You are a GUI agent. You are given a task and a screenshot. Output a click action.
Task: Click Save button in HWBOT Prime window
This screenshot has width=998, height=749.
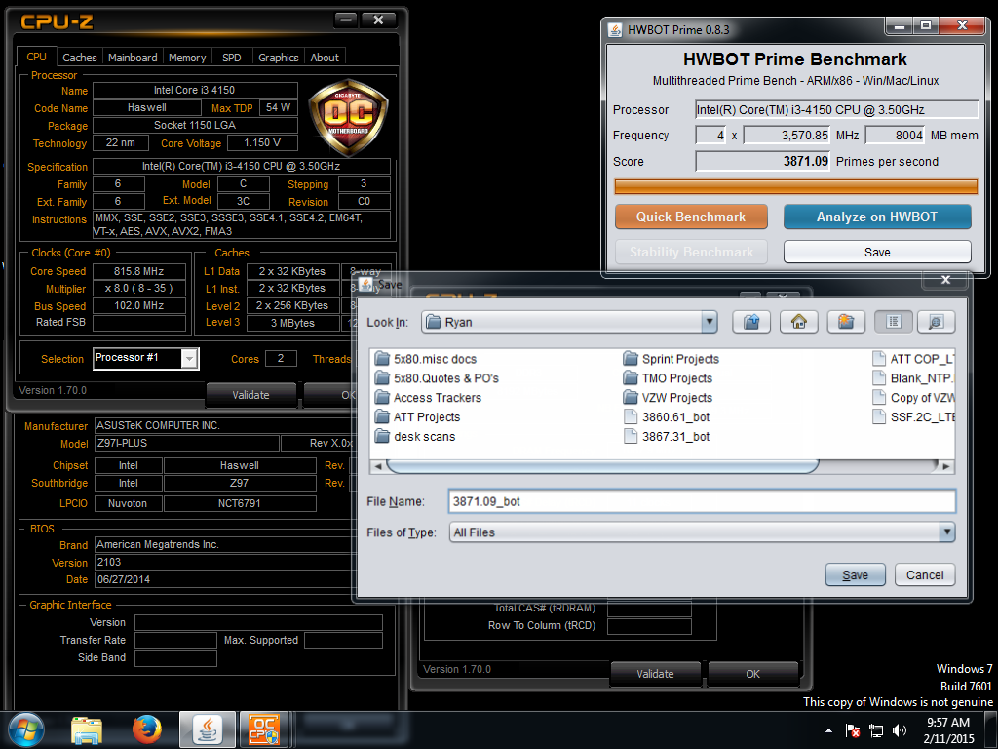tap(876, 252)
